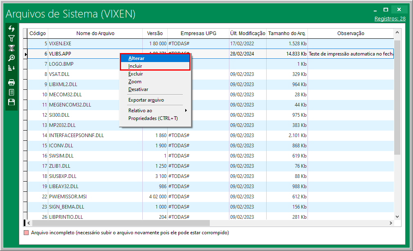Open the filter funnel tool
The height and width of the screenshot is (251, 413).
click(11, 38)
